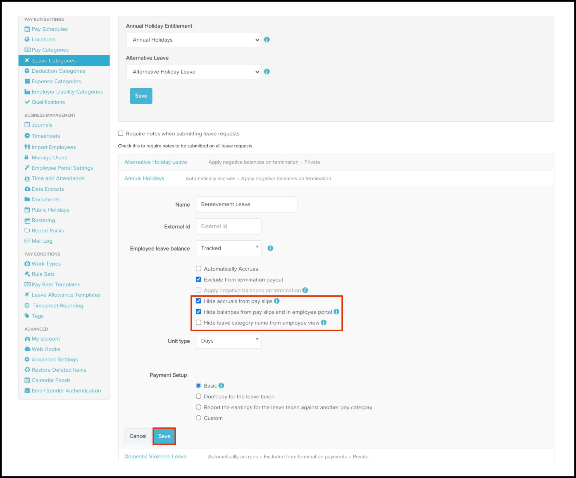
Task: Click the Timesheets clock icon in sidebar
Action: coord(27,136)
